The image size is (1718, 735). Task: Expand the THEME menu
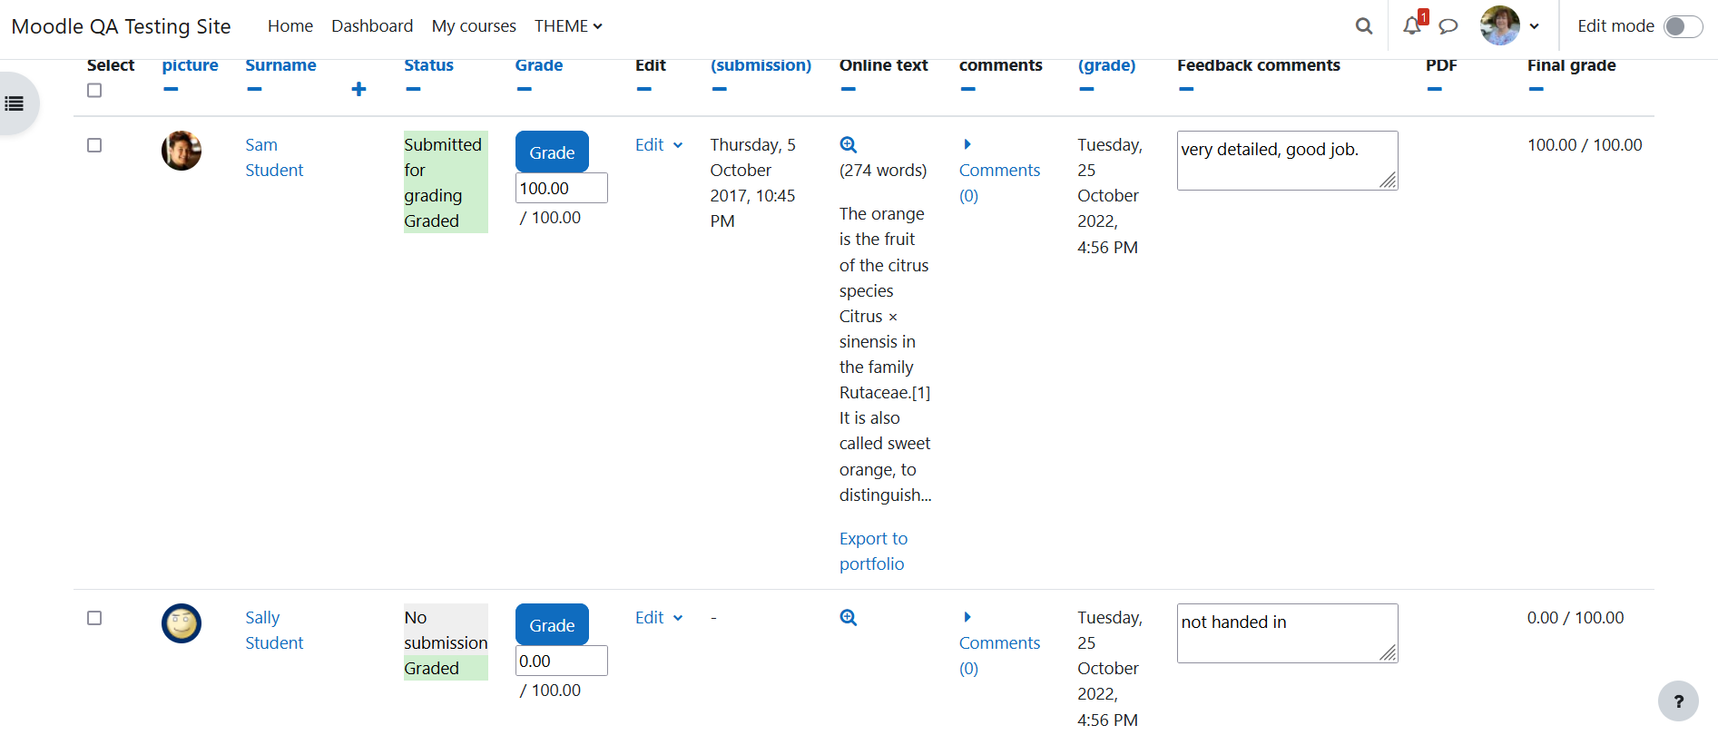(x=568, y=26)
